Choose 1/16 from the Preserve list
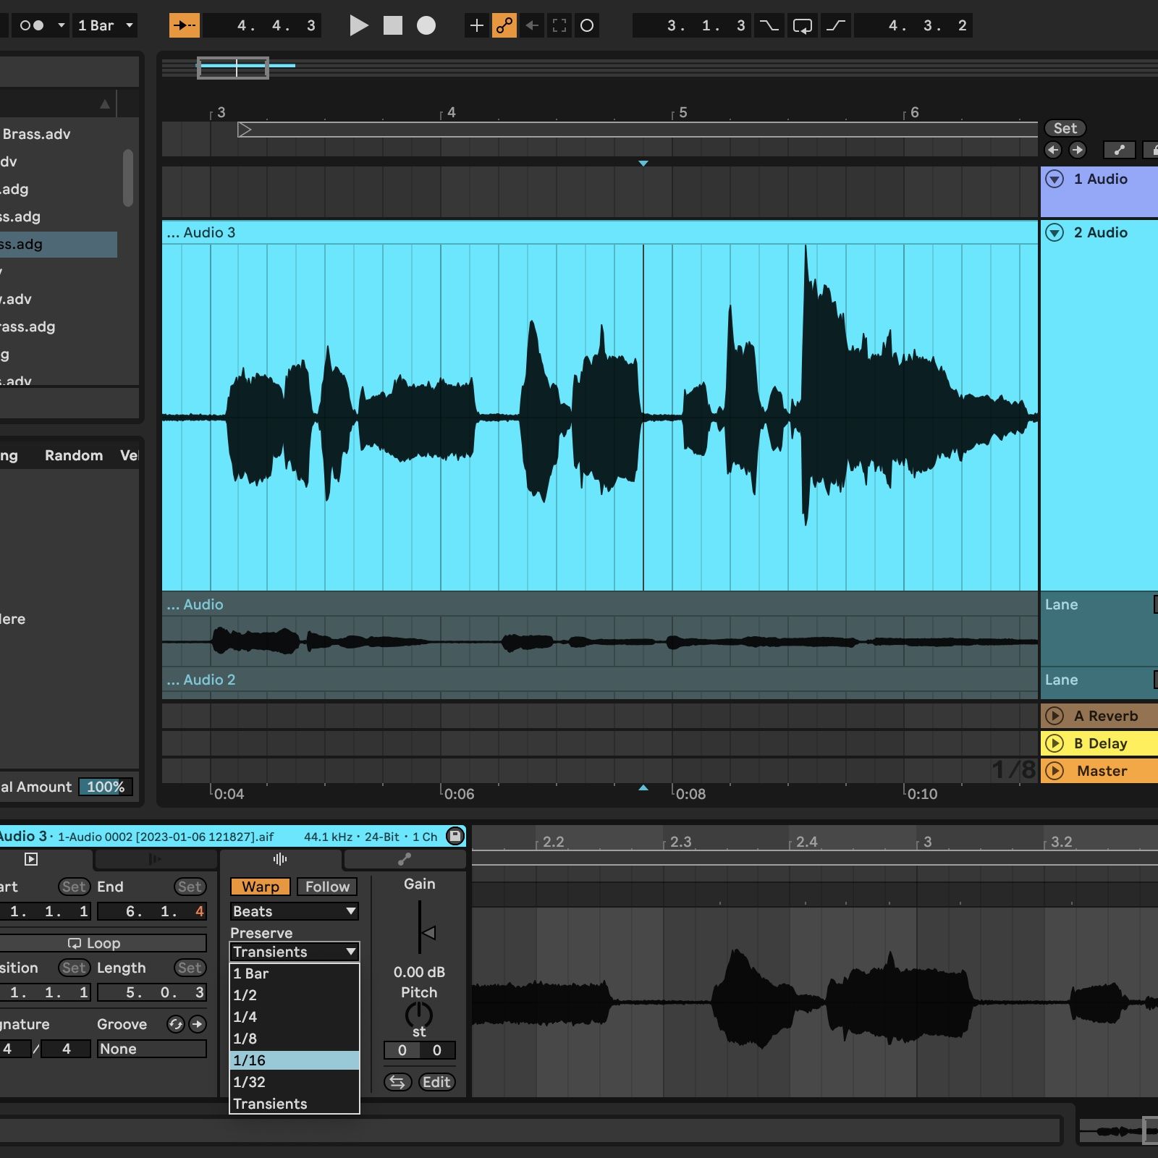The image size is (1158, 1158). click(x=294, y=1060)
